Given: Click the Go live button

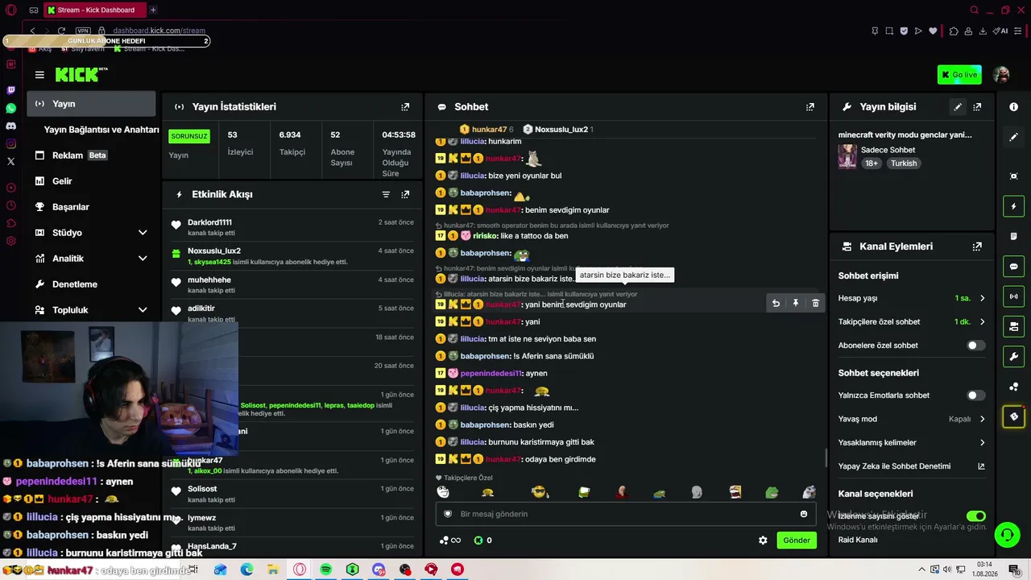Looking at the screenshot, I should click(x=959, y=75).
